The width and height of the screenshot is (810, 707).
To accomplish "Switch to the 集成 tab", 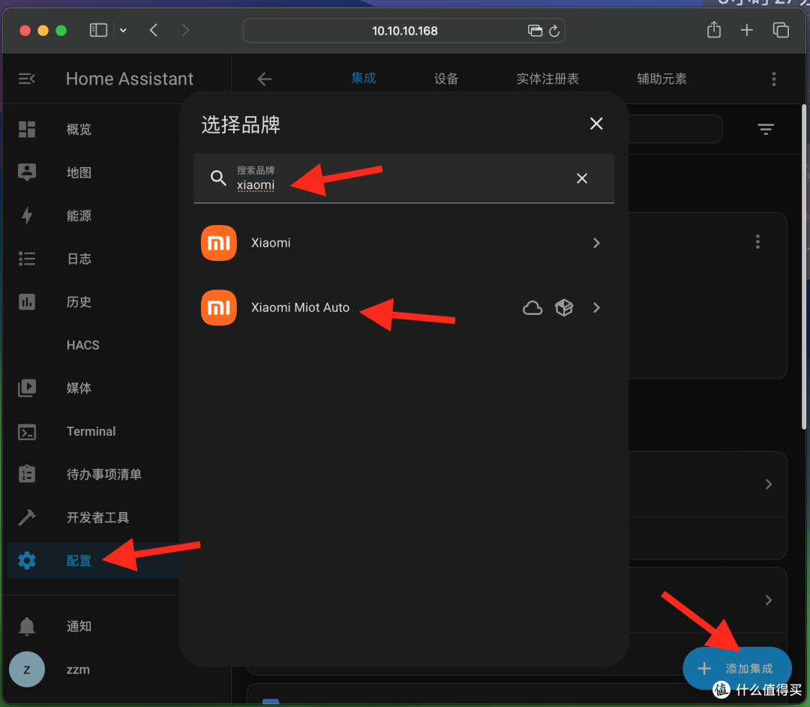I will click(363, 79).
